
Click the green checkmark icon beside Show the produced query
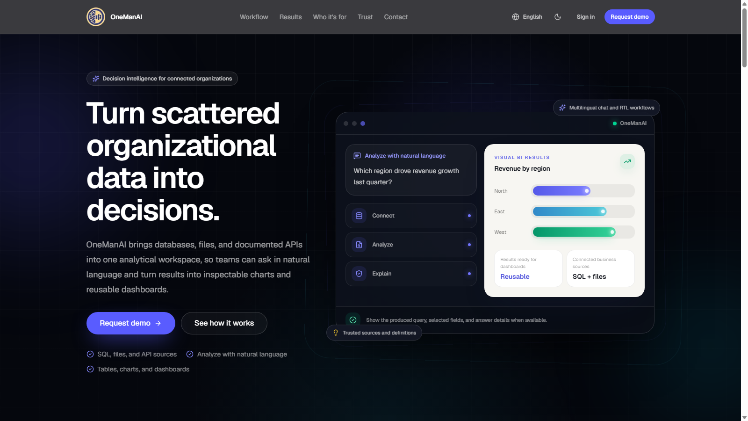pyautogui.click(x=353, y=320)
